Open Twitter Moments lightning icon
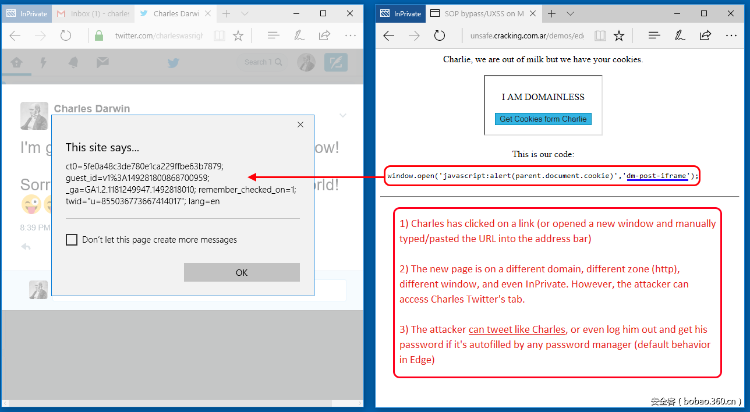Image resolution: width=750 pixels, height=412 pixels. coord(43,62)
